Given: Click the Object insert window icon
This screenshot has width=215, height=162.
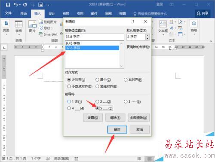Looking at the screenshot, I should 180,34.
